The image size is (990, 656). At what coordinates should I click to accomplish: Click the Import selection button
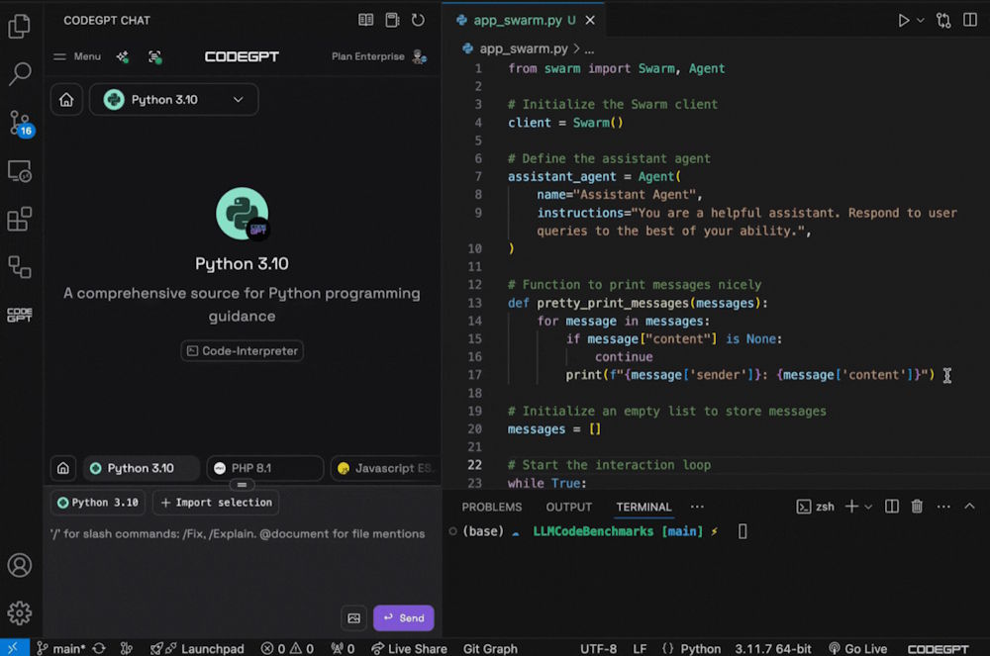(216, 503)
